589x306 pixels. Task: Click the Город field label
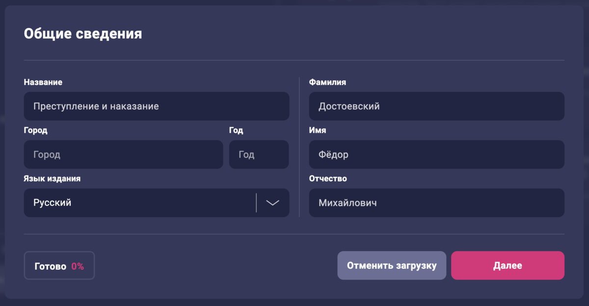click(x=34, y=130)
